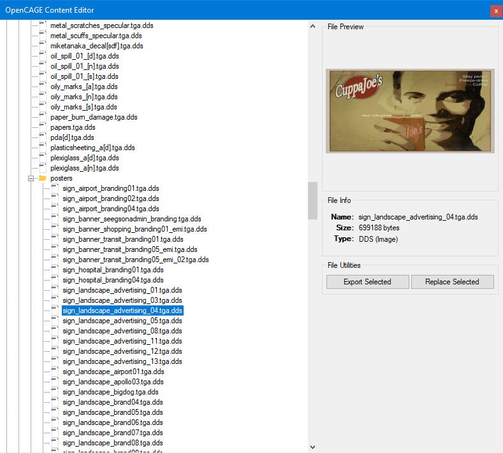Click file icon beside oily_marks_[a].tga.dds
503x453 pixels.
pyautogui.click(x=43, y=87)
